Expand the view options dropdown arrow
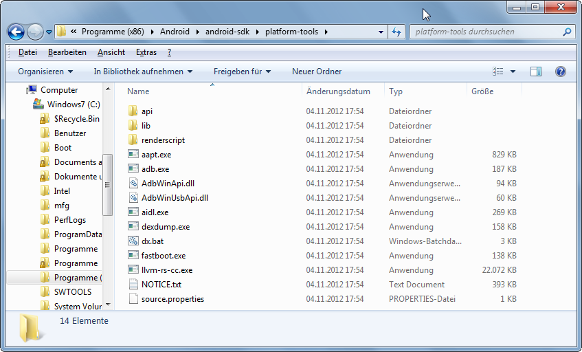Screen dimensions: 582x352 pos(513,71)
